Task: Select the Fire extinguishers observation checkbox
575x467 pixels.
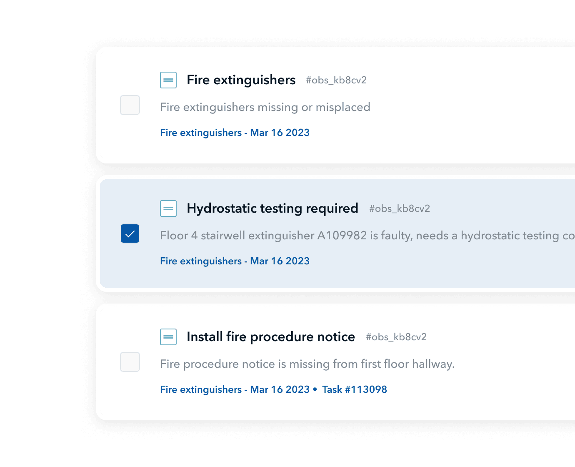Action: click(x=130, y=105)
